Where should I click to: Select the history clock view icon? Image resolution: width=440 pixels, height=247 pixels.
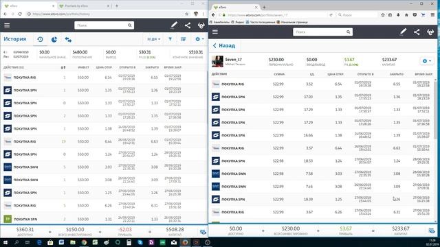(40, 40)
